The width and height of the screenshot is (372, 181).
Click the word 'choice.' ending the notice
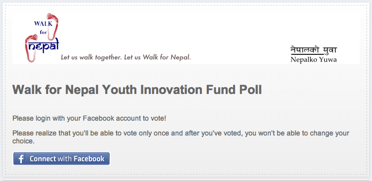point(23,141)
